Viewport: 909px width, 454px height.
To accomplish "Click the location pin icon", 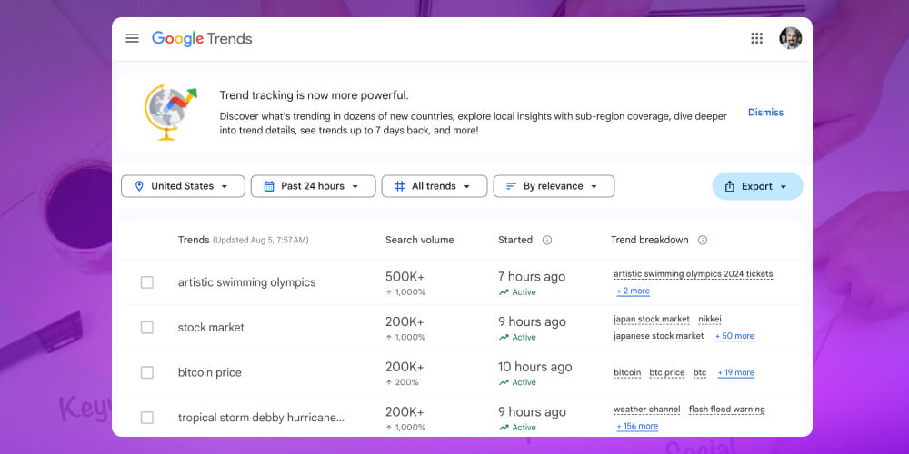I will (138, 186).
